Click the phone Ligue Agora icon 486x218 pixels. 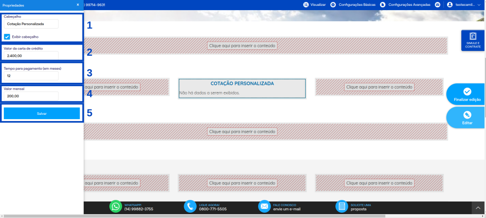(190, 206)
